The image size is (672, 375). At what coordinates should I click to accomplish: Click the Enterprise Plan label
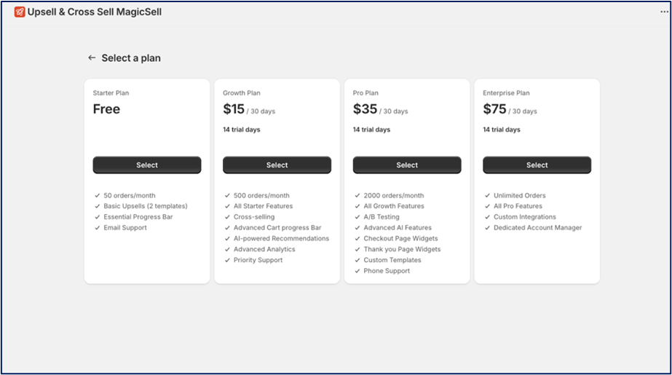click(506, 93)
